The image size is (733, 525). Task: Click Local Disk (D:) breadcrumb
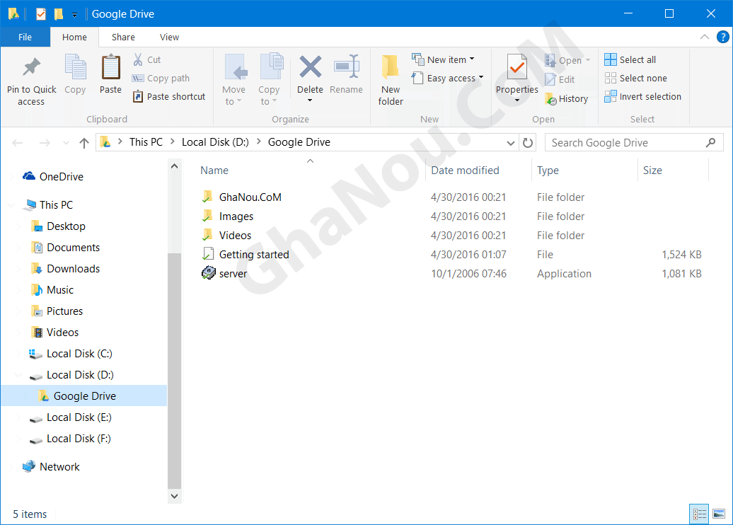pyautogui.click(x=215, y=142)
